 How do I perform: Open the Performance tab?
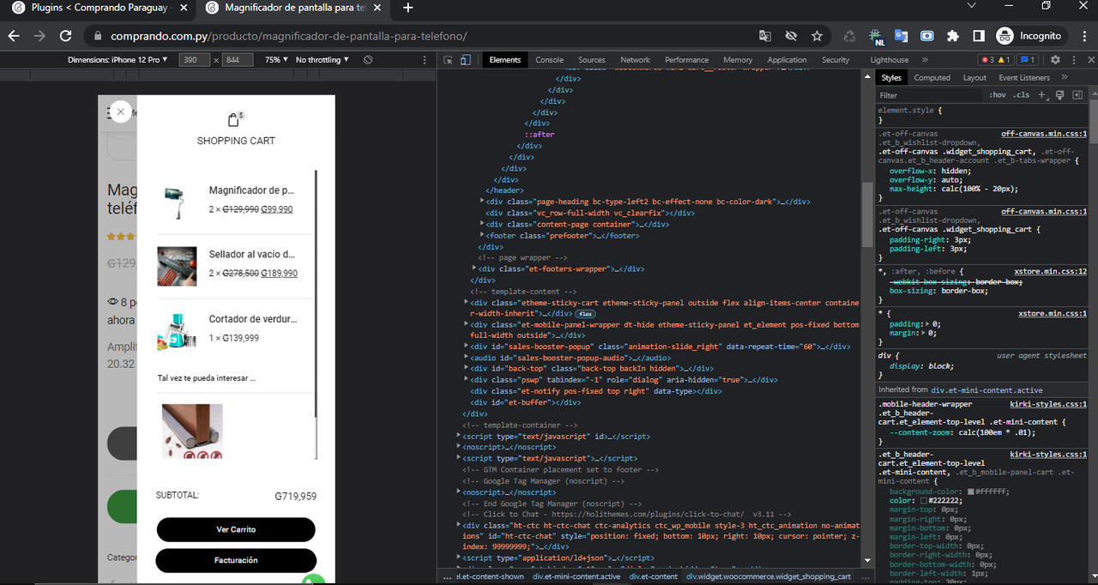tap(686, 60)
